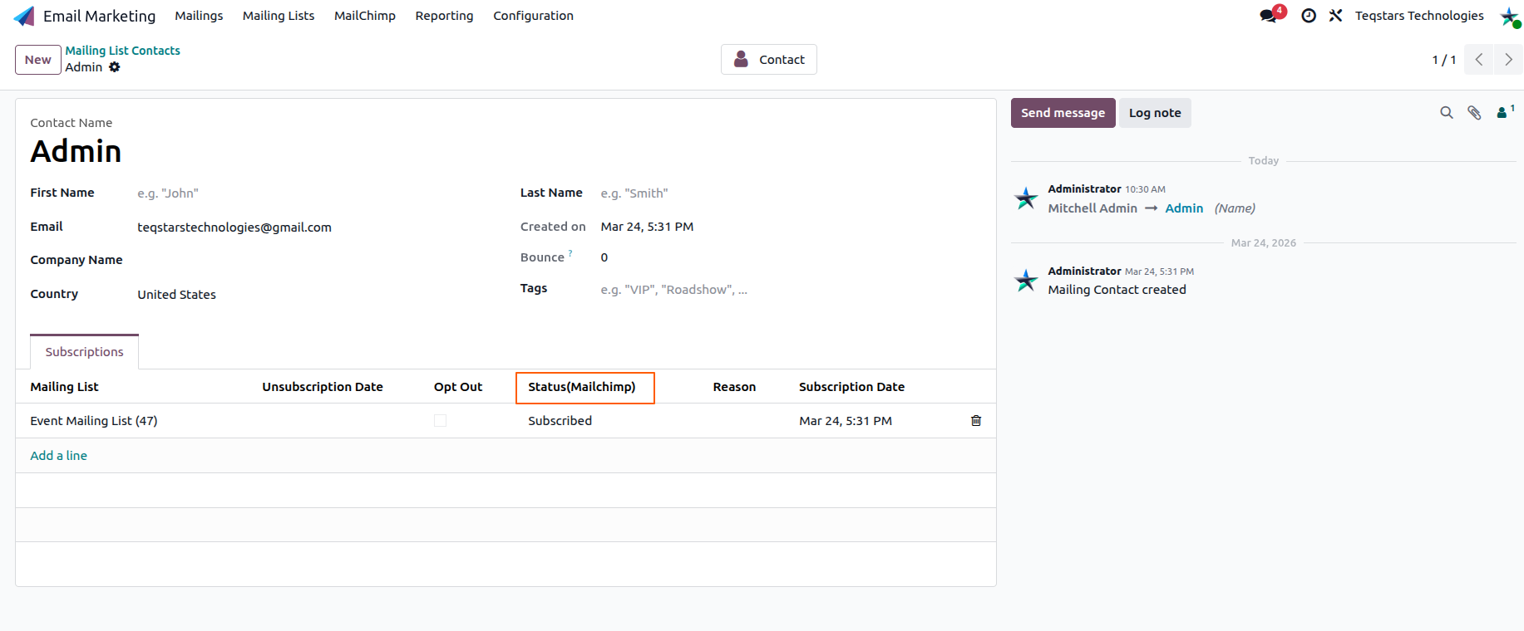Viewport: 1524px width, 631px height.
Task: Click the 1 / 1 pager counter
Action: click(x=1443, y=60)
